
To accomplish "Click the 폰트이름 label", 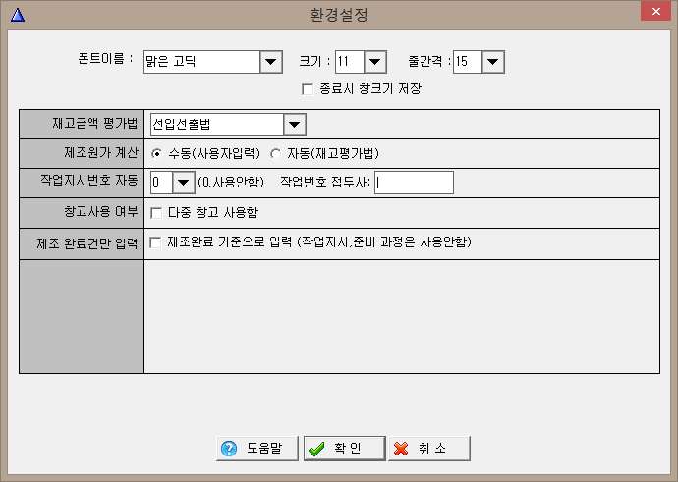I will (105, 58).
